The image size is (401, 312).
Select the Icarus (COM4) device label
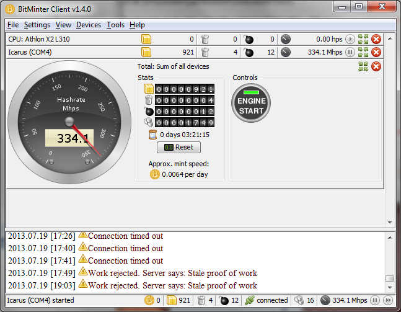click(30, 52)
